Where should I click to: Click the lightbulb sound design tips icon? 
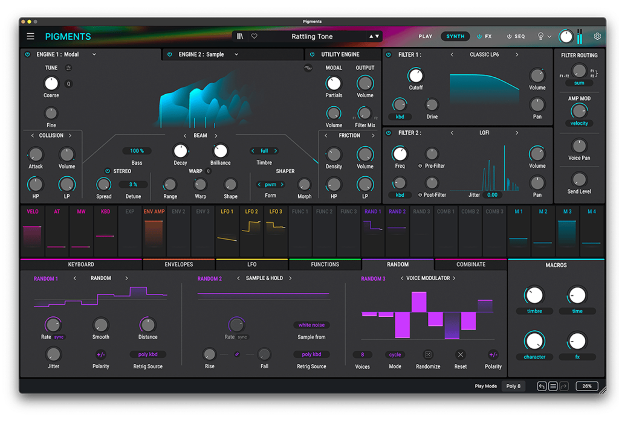click(x=540, y=36)
